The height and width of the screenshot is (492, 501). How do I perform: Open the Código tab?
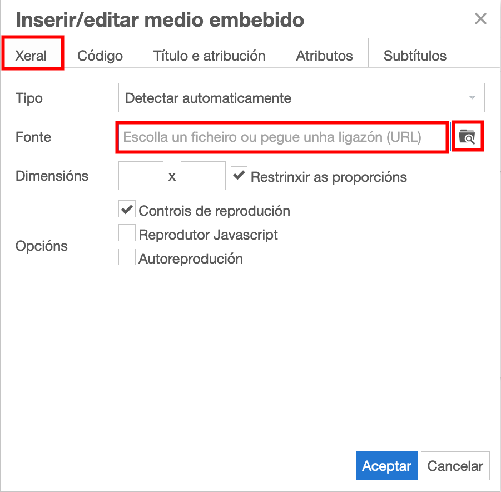click(100, 56)
